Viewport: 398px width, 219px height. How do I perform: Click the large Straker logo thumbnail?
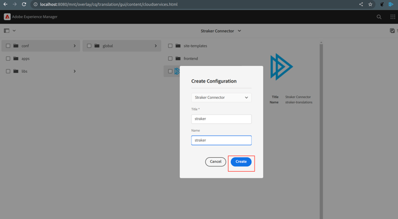coord(281,67)
